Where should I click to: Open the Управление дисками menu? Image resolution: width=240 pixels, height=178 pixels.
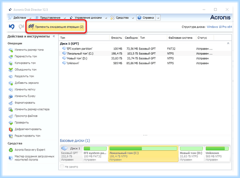(x=88, y=18)
